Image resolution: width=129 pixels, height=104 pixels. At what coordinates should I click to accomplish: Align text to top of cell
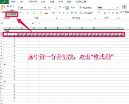tap(60, 7)
